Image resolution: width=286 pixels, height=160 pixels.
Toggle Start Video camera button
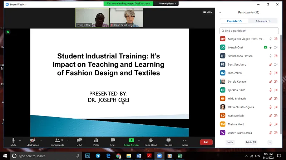(x=33, y=140)
